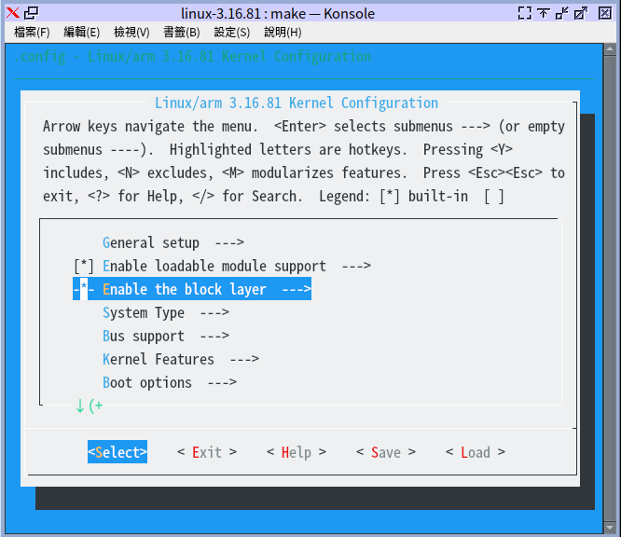
Task: Click the block layer -*- state marker
Action: click(x=84, y=290)
